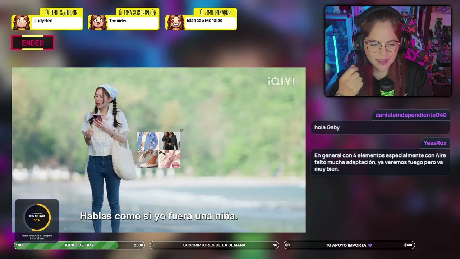Click the red ENDED badge
Viewport: 460px width, 259px height.
click(33, 43)
